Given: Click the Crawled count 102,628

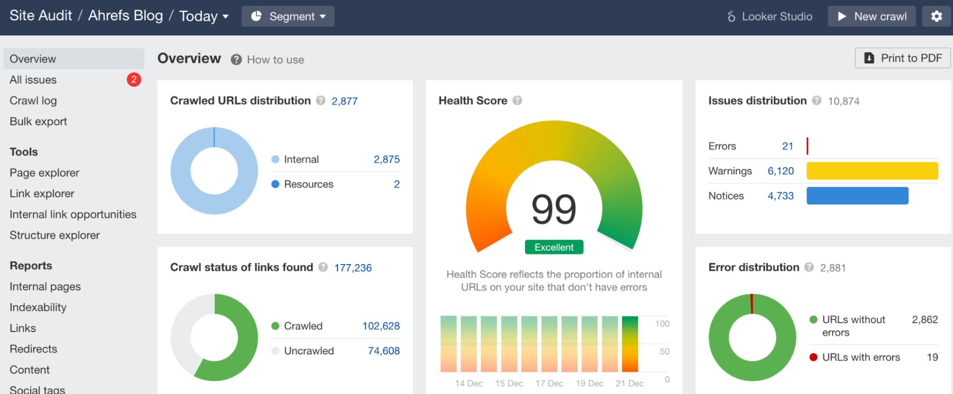Looking at the screenshot, I should (381, 326).
